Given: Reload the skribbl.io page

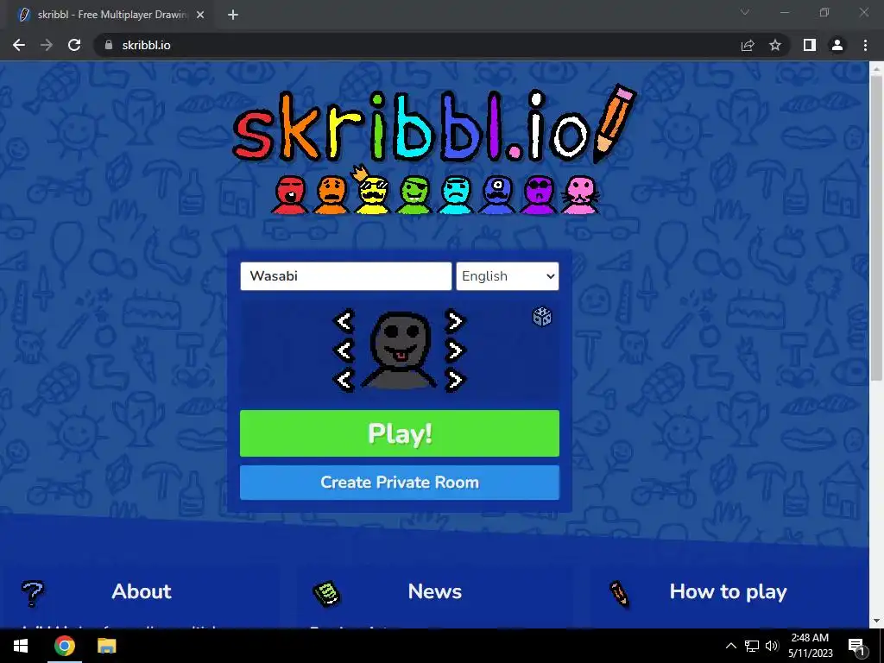Looking at the screenshot, I should click(74, 45).
